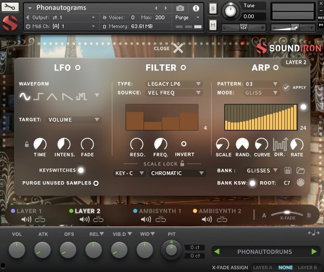Assign X-Fade to LAYER B
The width and height of the screenshot is (324, 272).
coord(307,267)
